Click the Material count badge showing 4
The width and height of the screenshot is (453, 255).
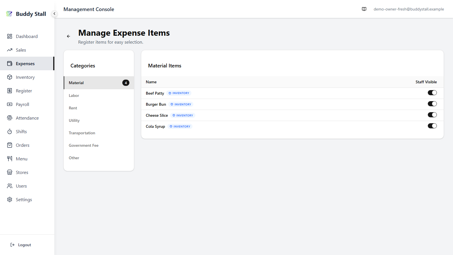coord(126,83)
